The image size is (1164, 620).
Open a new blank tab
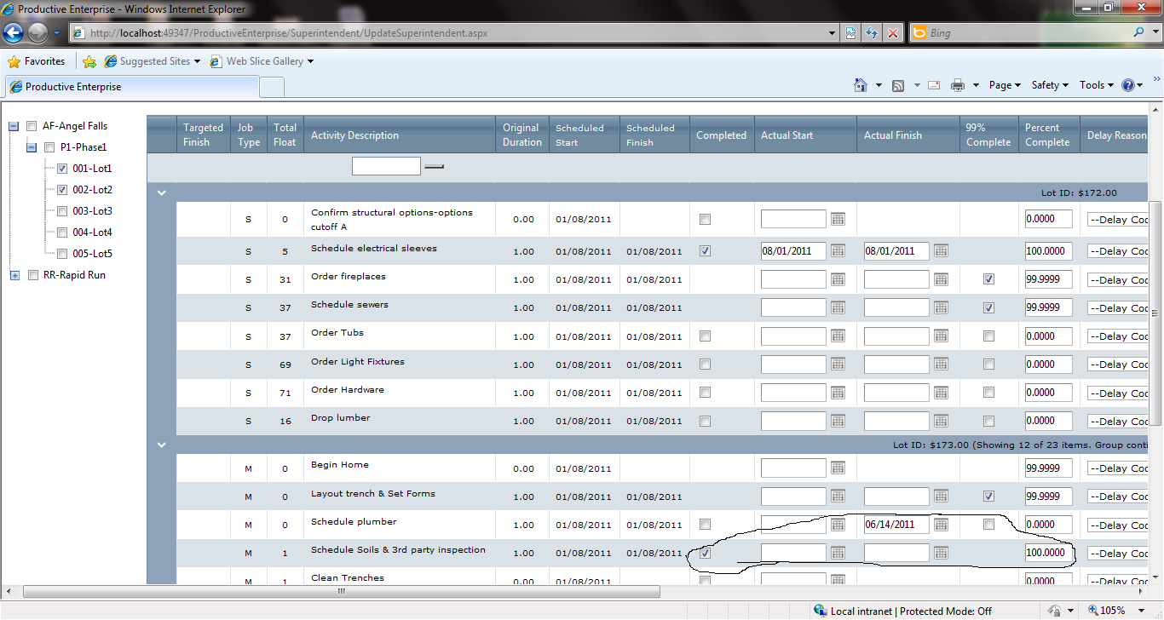coord(271,87)
